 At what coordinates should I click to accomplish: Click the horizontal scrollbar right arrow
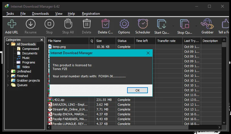[219, 127]
